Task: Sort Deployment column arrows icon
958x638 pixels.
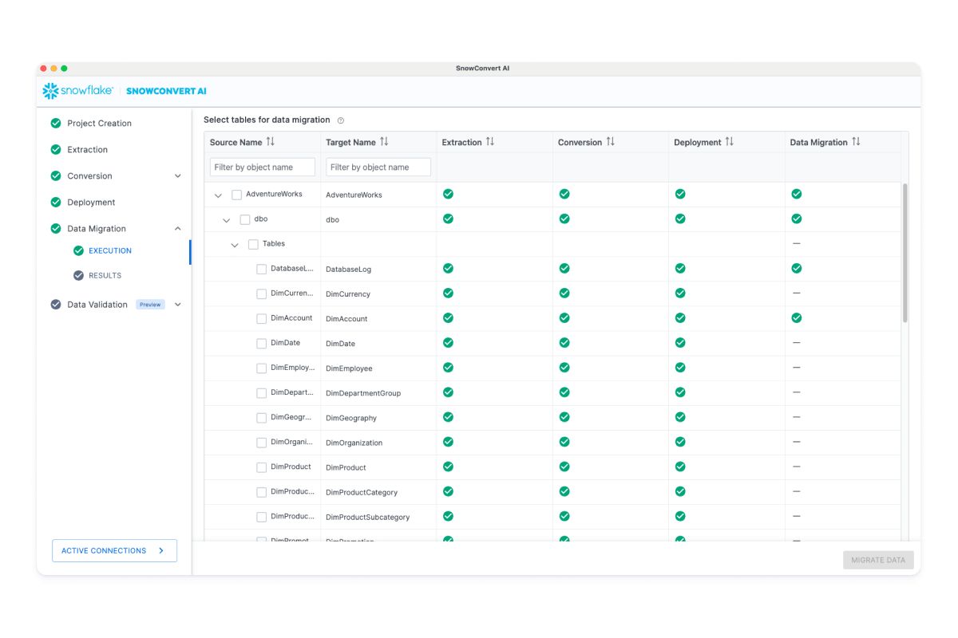Action: click(729, 142)
